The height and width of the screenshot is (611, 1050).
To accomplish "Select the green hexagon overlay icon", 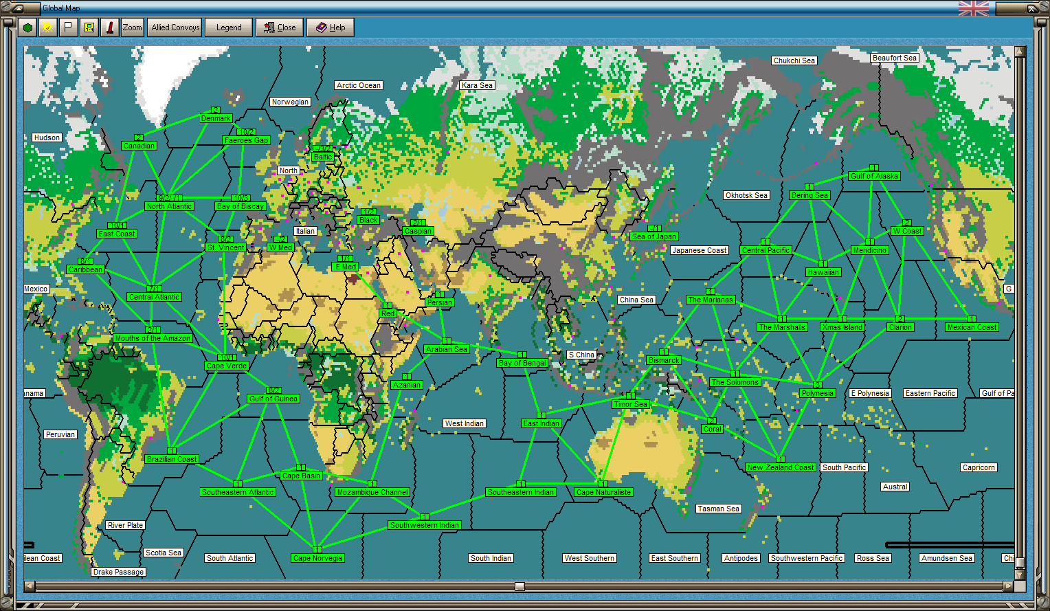I will tap(27, 27).
